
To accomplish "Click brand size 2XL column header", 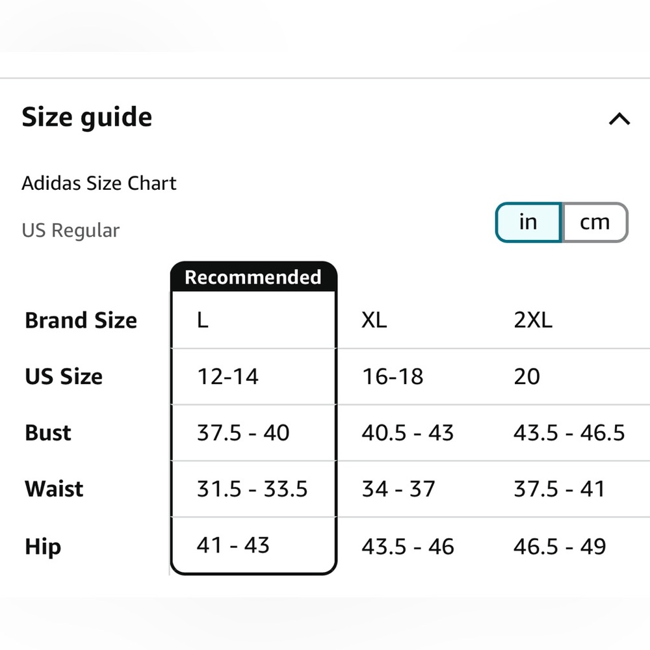I will (x=533, y=320).
